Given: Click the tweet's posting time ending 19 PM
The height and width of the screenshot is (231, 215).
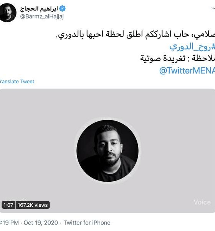Looking at the screenshot, I should coord(9,223).
